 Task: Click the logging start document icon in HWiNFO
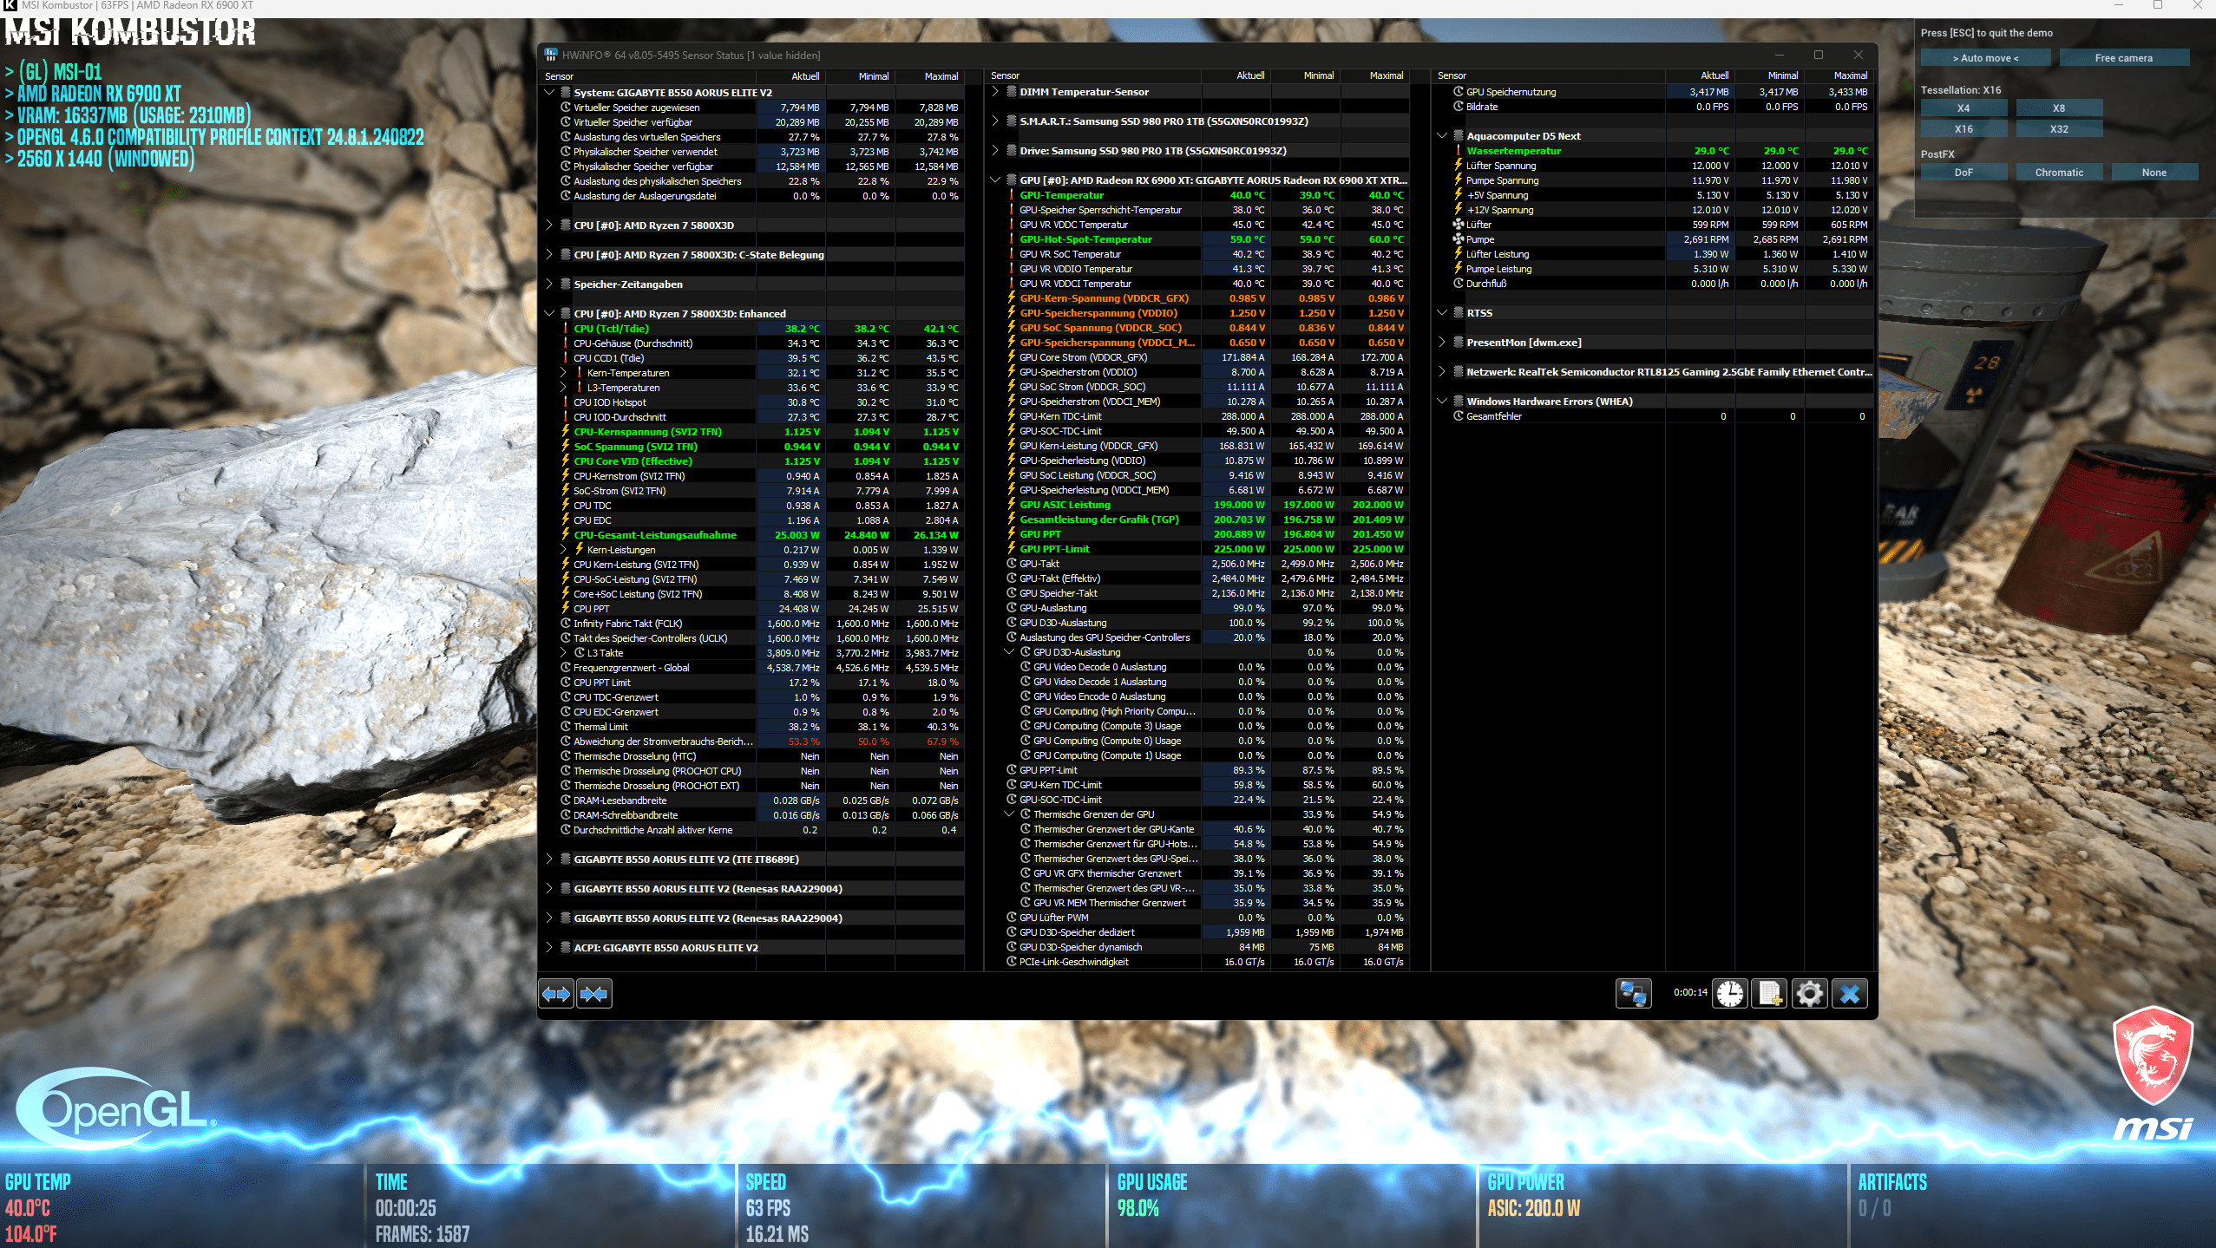[x=1770, y=994]
